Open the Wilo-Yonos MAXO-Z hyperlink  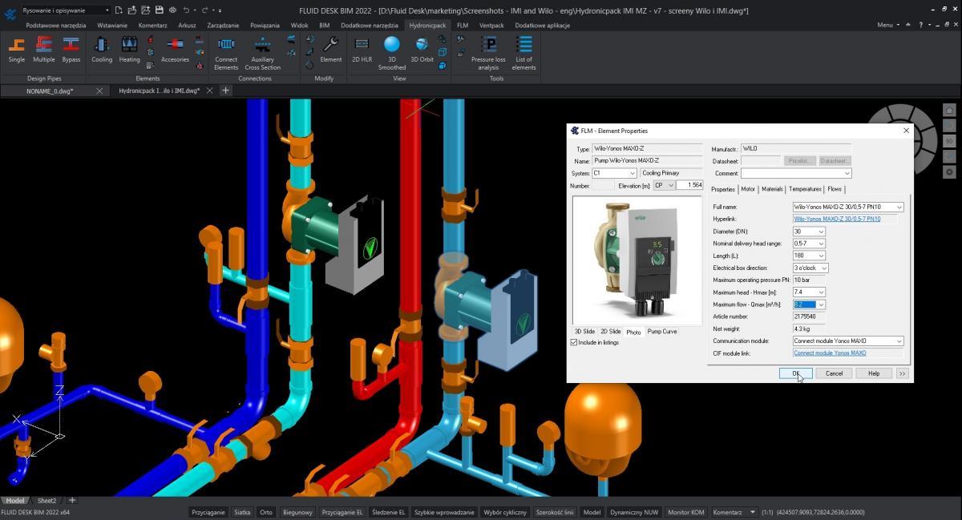coord(837,219)
